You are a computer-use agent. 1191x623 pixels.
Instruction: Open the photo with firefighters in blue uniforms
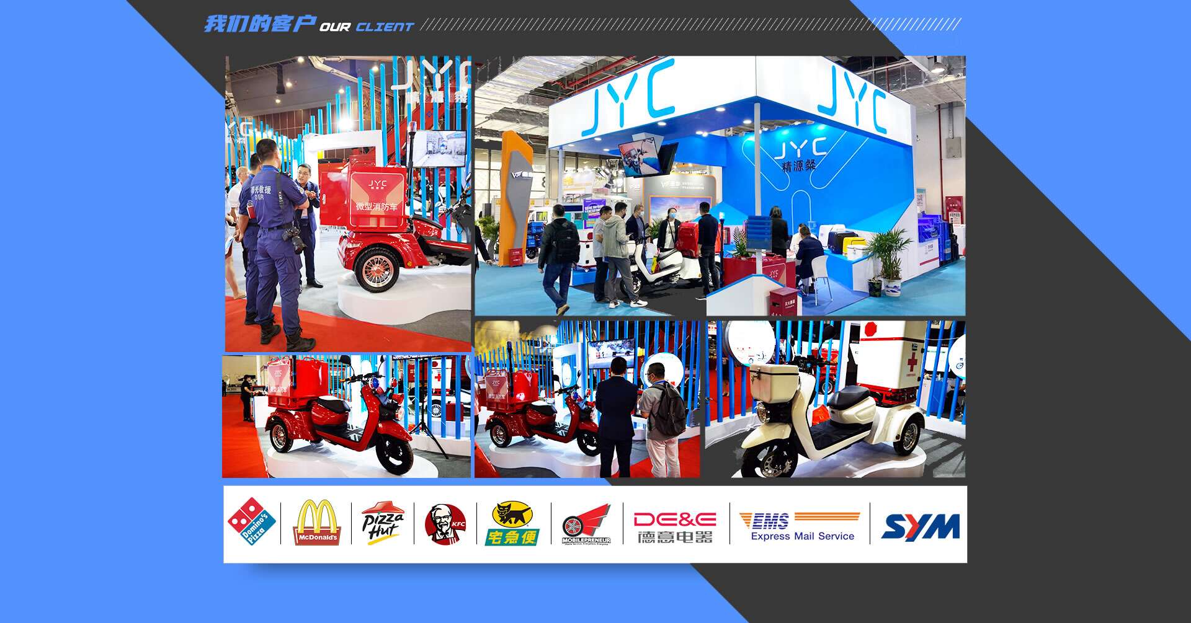[347, 204]
